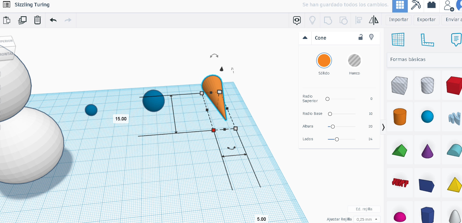This screenshot has height=223, width=462.
Task: Adjust the Radio Superior slider handle
Action: [x=328, y=99]
